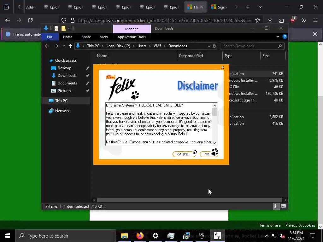Select Network in the navigation pane
323x242 pixels.
[62, 111]
